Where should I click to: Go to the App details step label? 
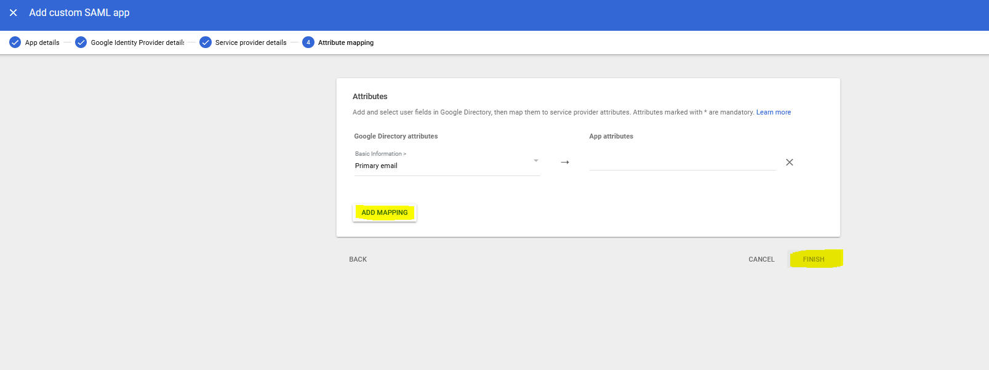coord(42,43)
